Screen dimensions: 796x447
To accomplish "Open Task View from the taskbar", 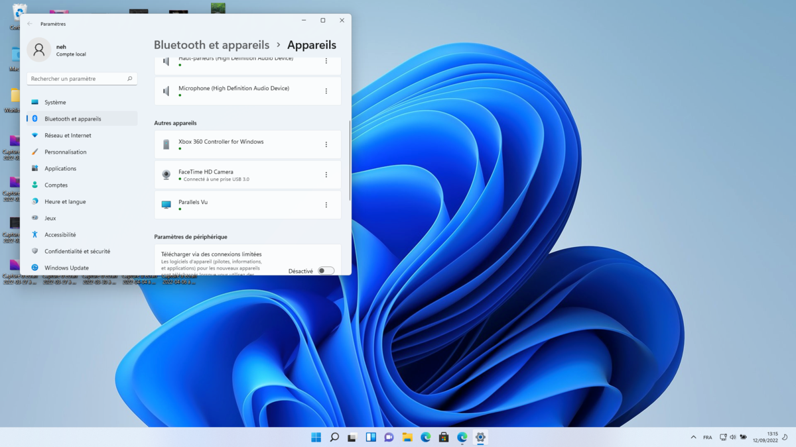I will [x=352, y=437].
